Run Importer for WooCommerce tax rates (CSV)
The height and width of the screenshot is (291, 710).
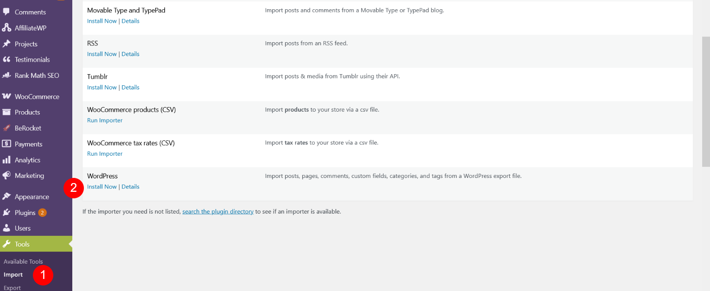(x=105, y=153)
